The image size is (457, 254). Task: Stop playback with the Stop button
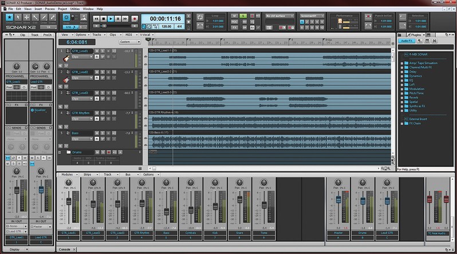point(104,19)
